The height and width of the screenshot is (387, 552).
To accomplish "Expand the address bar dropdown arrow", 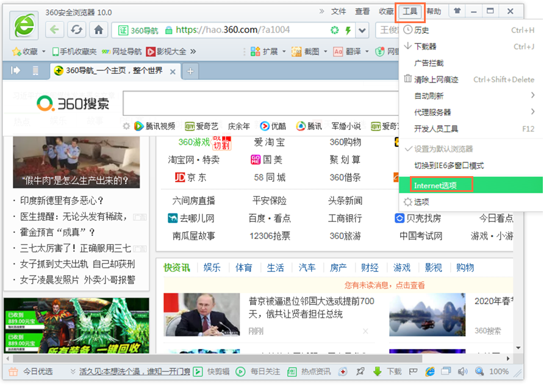I will (362, 30).
